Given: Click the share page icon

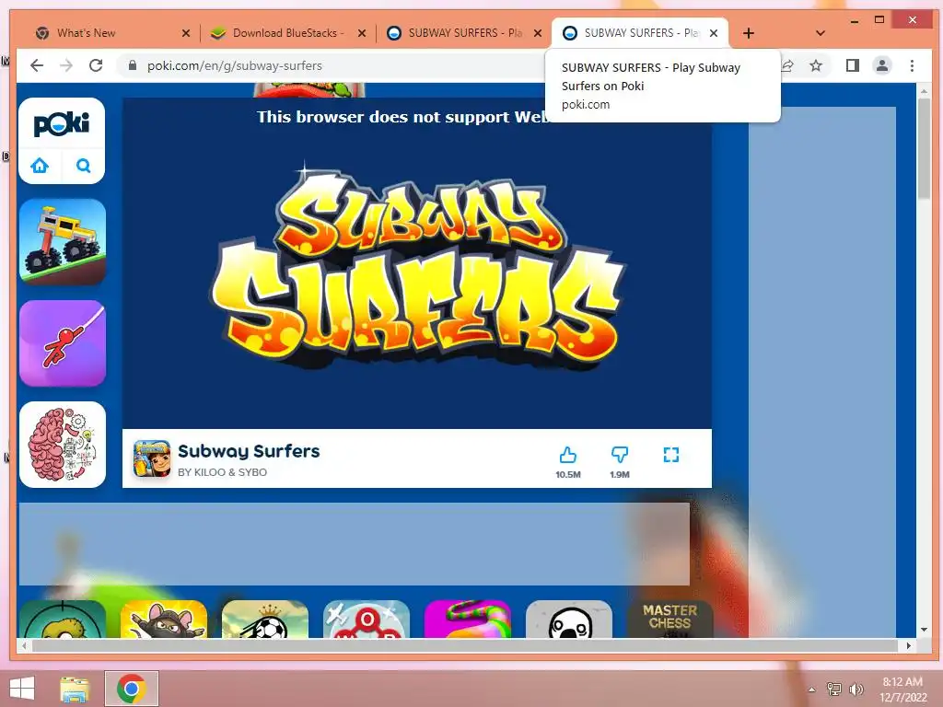Looking at the screenshot, I should pos(787,65).
